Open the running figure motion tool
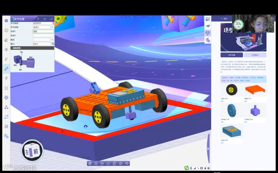Image resolution: width=278 pixels, height=173 pixels. point(6,78)
